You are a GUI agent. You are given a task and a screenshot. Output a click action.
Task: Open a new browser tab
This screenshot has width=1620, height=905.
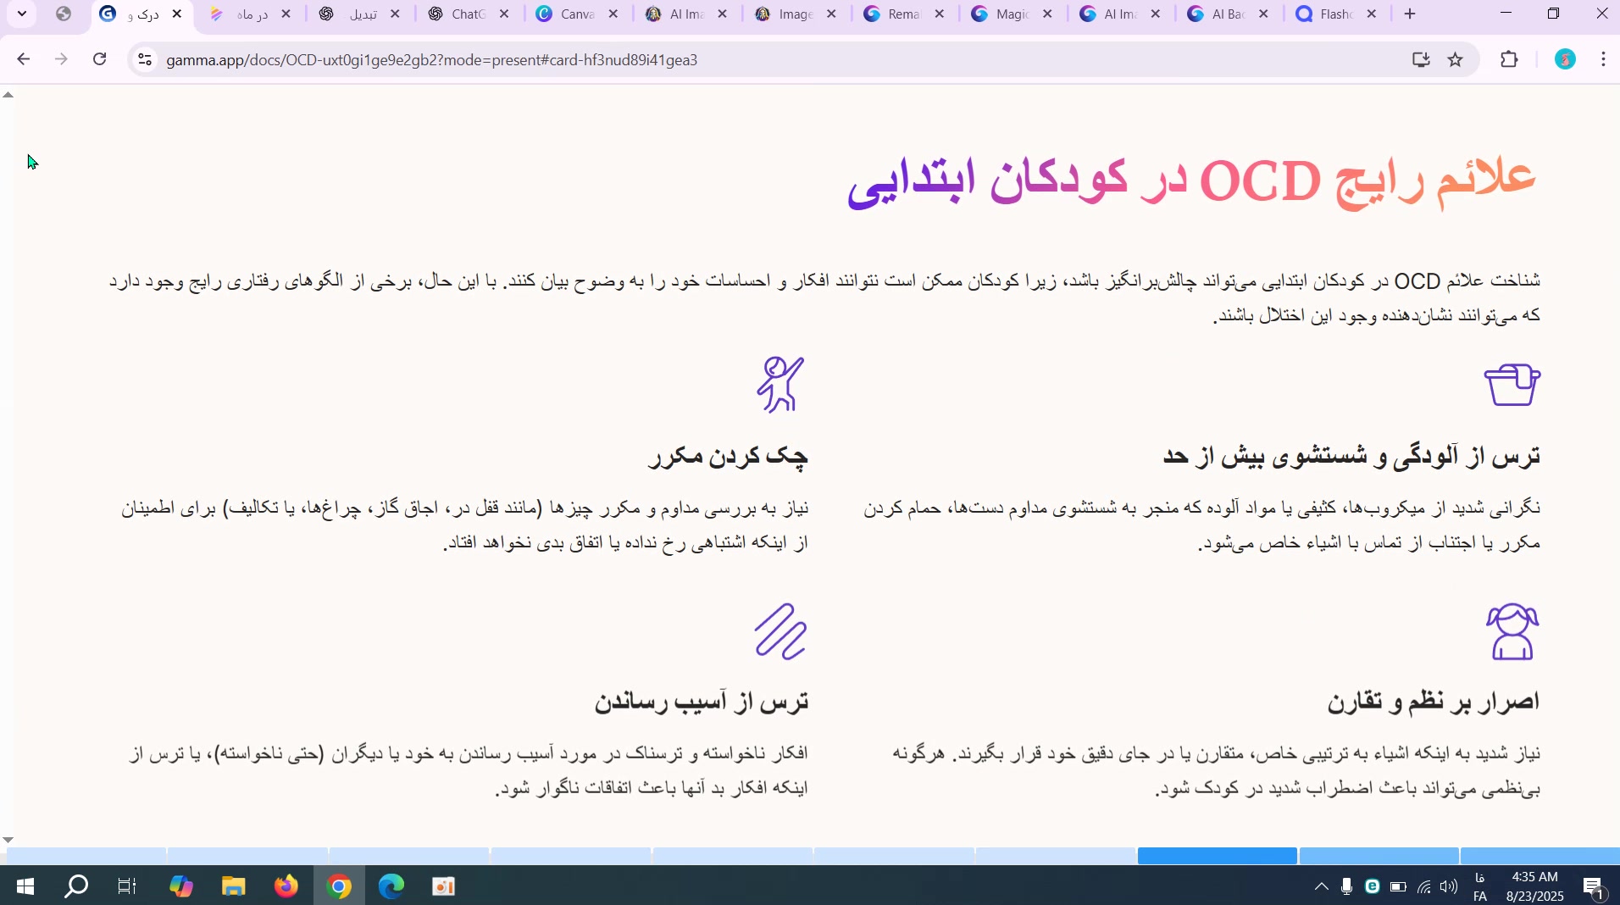coord(1411,14)
